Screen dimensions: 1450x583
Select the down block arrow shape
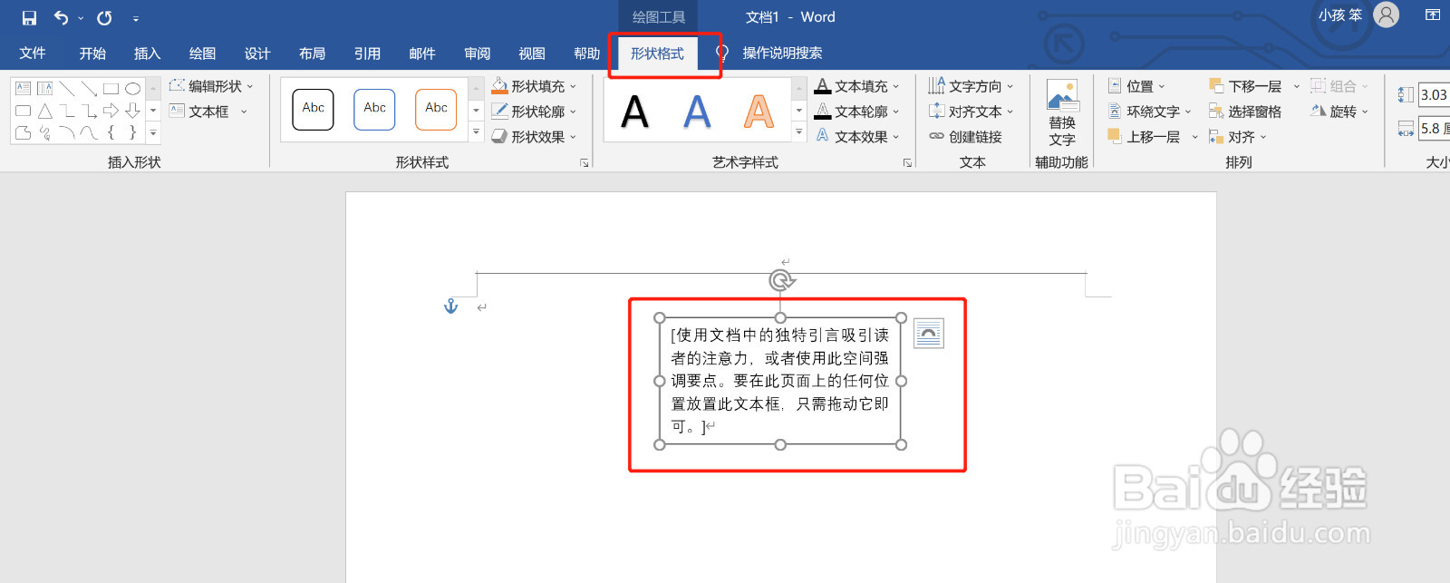pyautogui.click(x=132, y=111)
